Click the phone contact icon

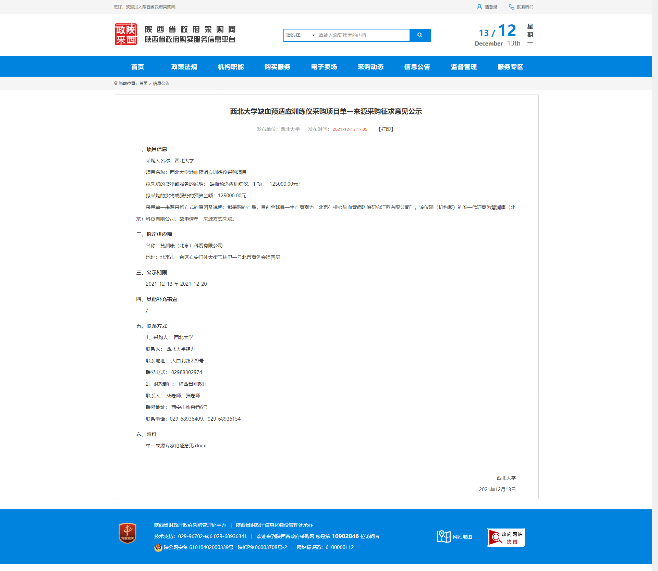[x=511, y=7]
